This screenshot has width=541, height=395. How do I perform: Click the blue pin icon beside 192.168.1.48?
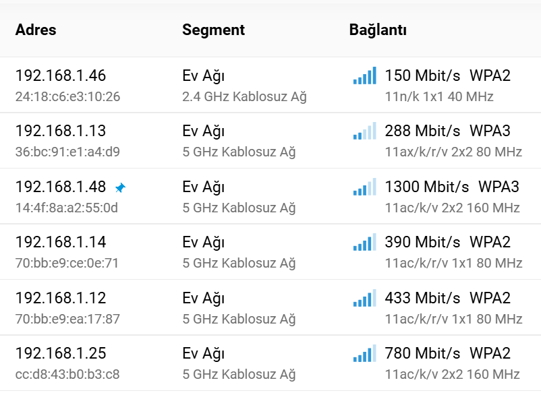120,188
